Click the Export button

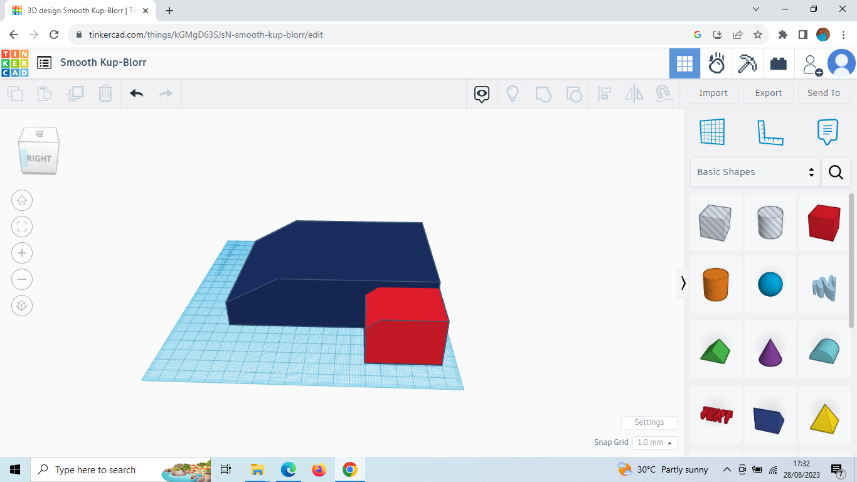(768, 93)
